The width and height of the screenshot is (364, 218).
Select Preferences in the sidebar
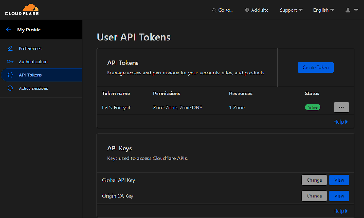click(x=30, y=48)
